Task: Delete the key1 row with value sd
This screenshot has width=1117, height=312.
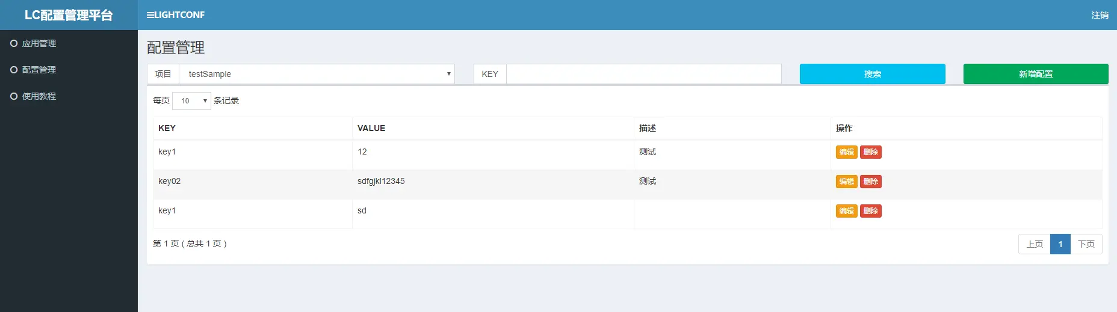Action: click(870, 211)
